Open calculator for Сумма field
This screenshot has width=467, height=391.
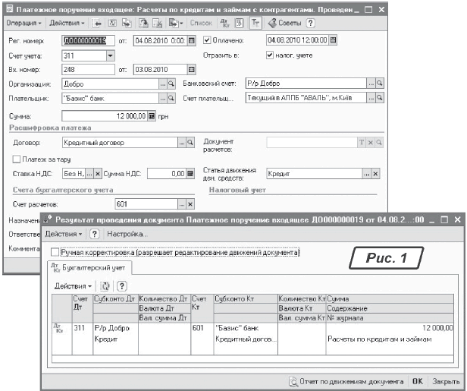tap(152, 115)
